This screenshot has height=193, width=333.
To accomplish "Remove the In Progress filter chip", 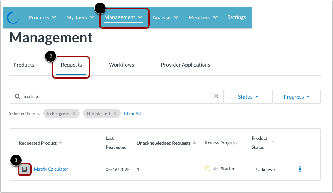I will [x=74, y=113].
